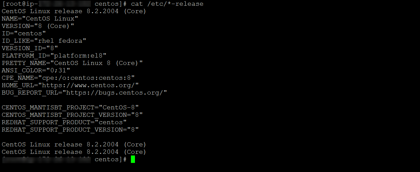
Task: Click the first CentOS Linux release 8.2.2004 line
Action: coord(74,11)
